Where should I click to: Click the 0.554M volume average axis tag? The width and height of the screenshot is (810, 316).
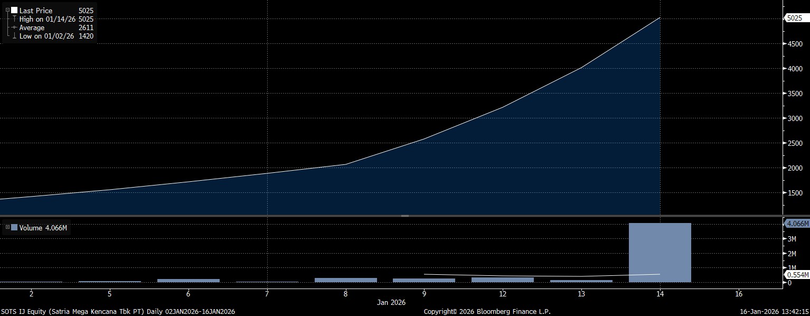click(797, 275)
